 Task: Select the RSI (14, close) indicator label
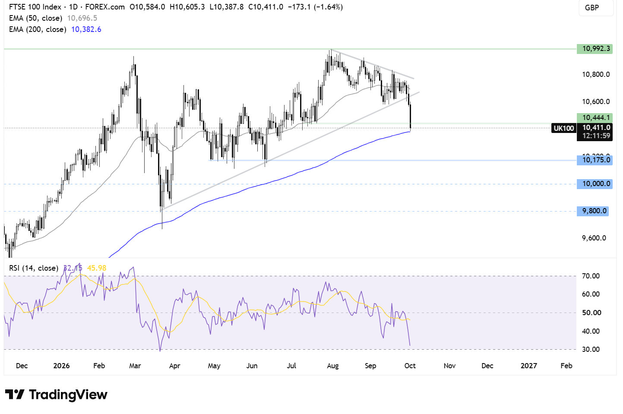click(x=34, y=268)
